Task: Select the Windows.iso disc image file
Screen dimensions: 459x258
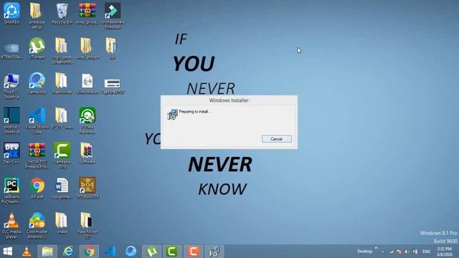Action: coord(87,83)
